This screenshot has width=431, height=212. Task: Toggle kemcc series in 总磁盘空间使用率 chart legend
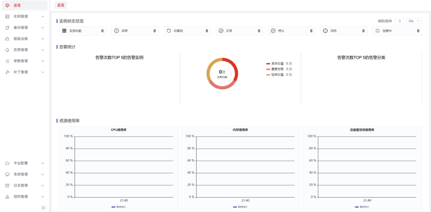(362, 207)
